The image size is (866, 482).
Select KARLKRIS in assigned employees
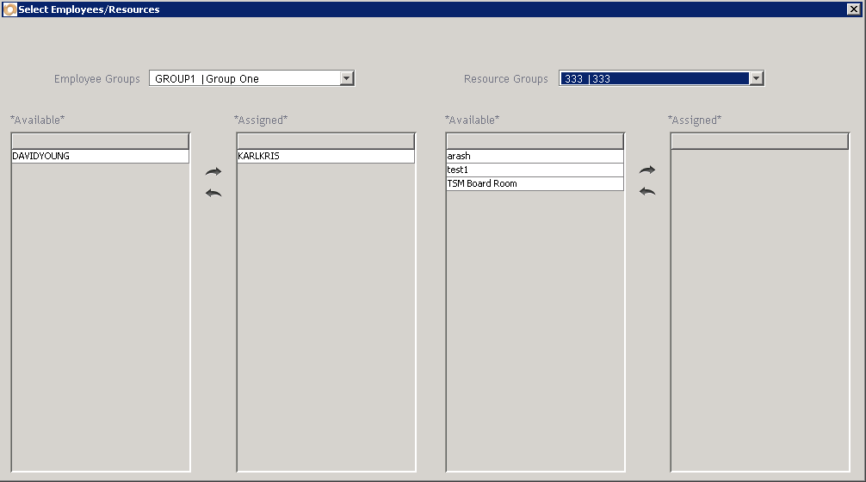325,157
